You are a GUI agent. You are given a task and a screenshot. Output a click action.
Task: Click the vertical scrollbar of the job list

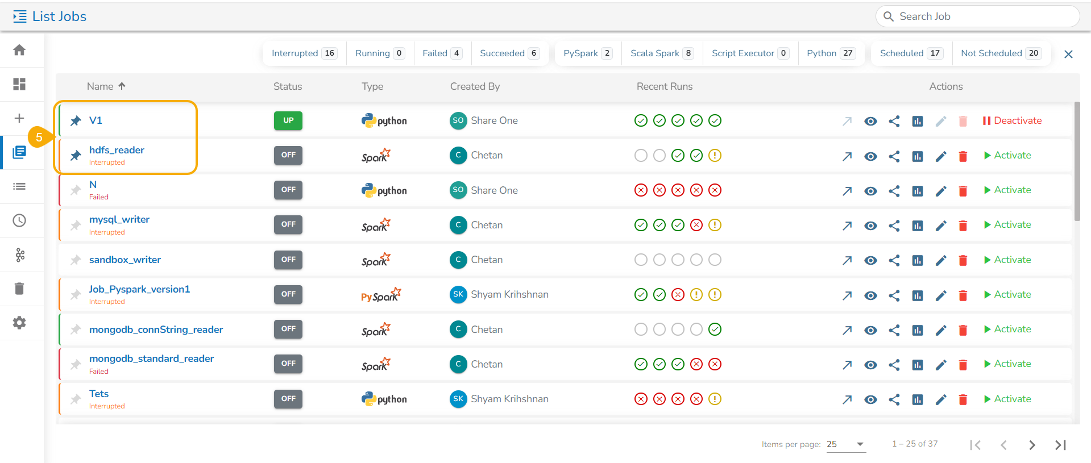[x=1077, y=162]
